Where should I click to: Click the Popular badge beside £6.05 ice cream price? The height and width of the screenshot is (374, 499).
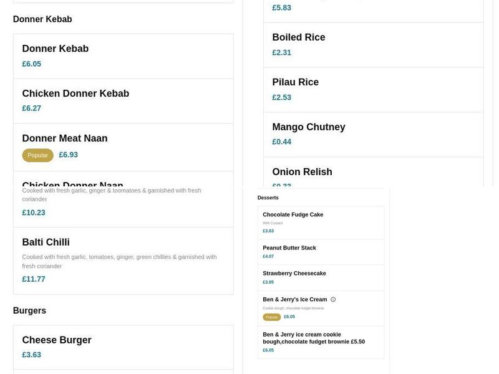coord(271,317)
